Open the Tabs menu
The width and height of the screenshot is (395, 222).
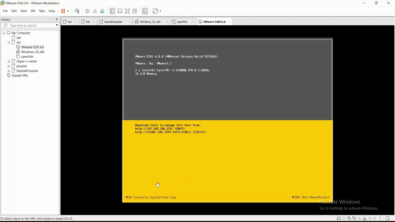tap(42, 11)
